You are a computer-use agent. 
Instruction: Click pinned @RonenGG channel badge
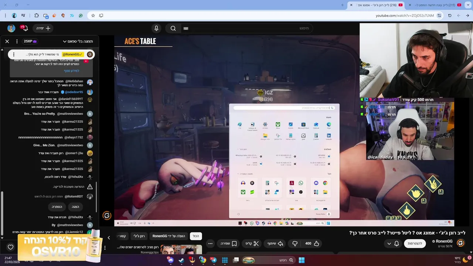73,54
